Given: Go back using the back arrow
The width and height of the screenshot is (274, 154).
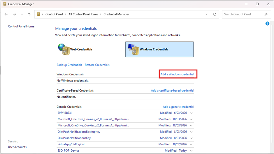Looking at the screenshot, I should pos(6,14).
